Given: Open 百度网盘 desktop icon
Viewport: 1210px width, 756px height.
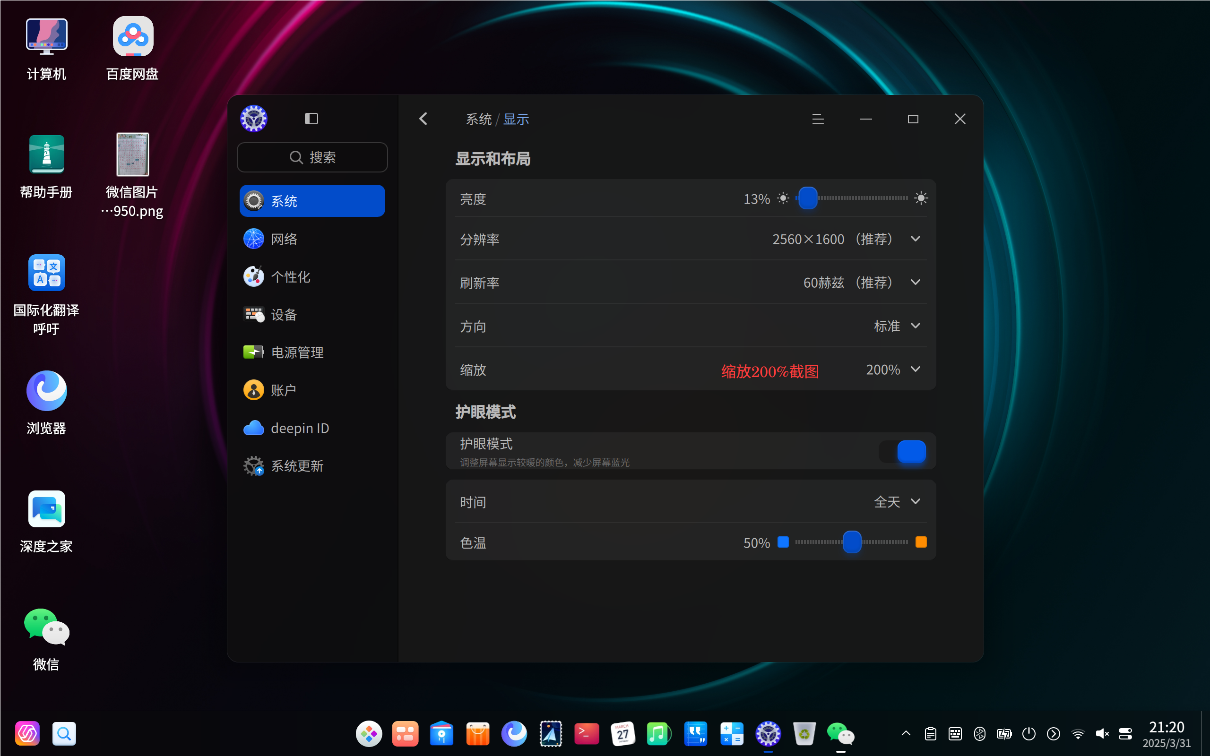Looking at the screenshot, I should (x=132, y=49).
